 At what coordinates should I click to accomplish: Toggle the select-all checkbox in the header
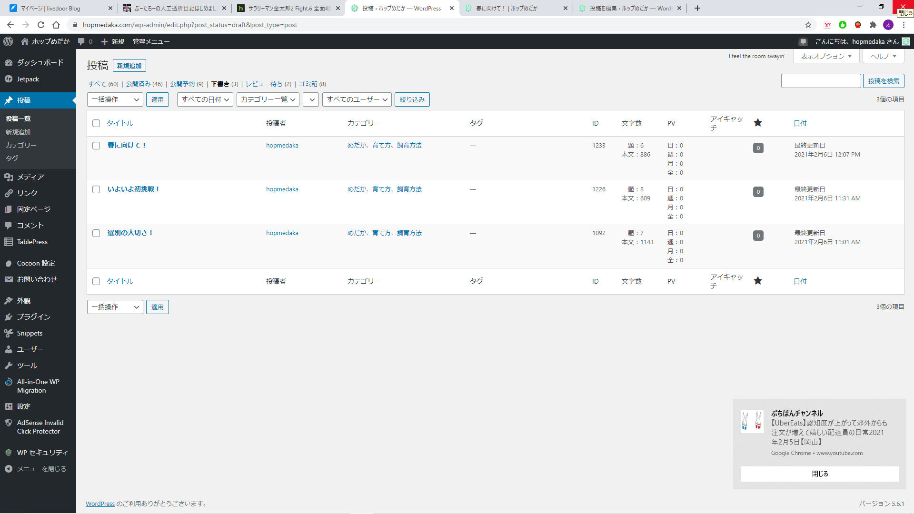96,123
